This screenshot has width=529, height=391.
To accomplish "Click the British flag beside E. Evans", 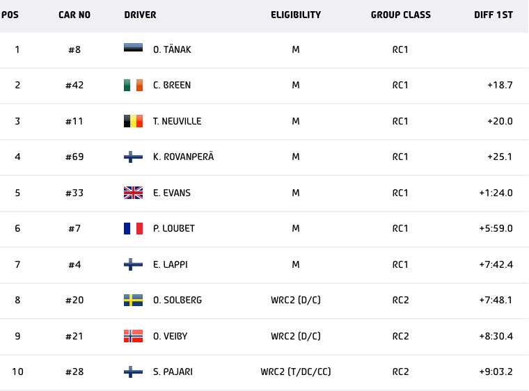I will click(x=133, y=193).
